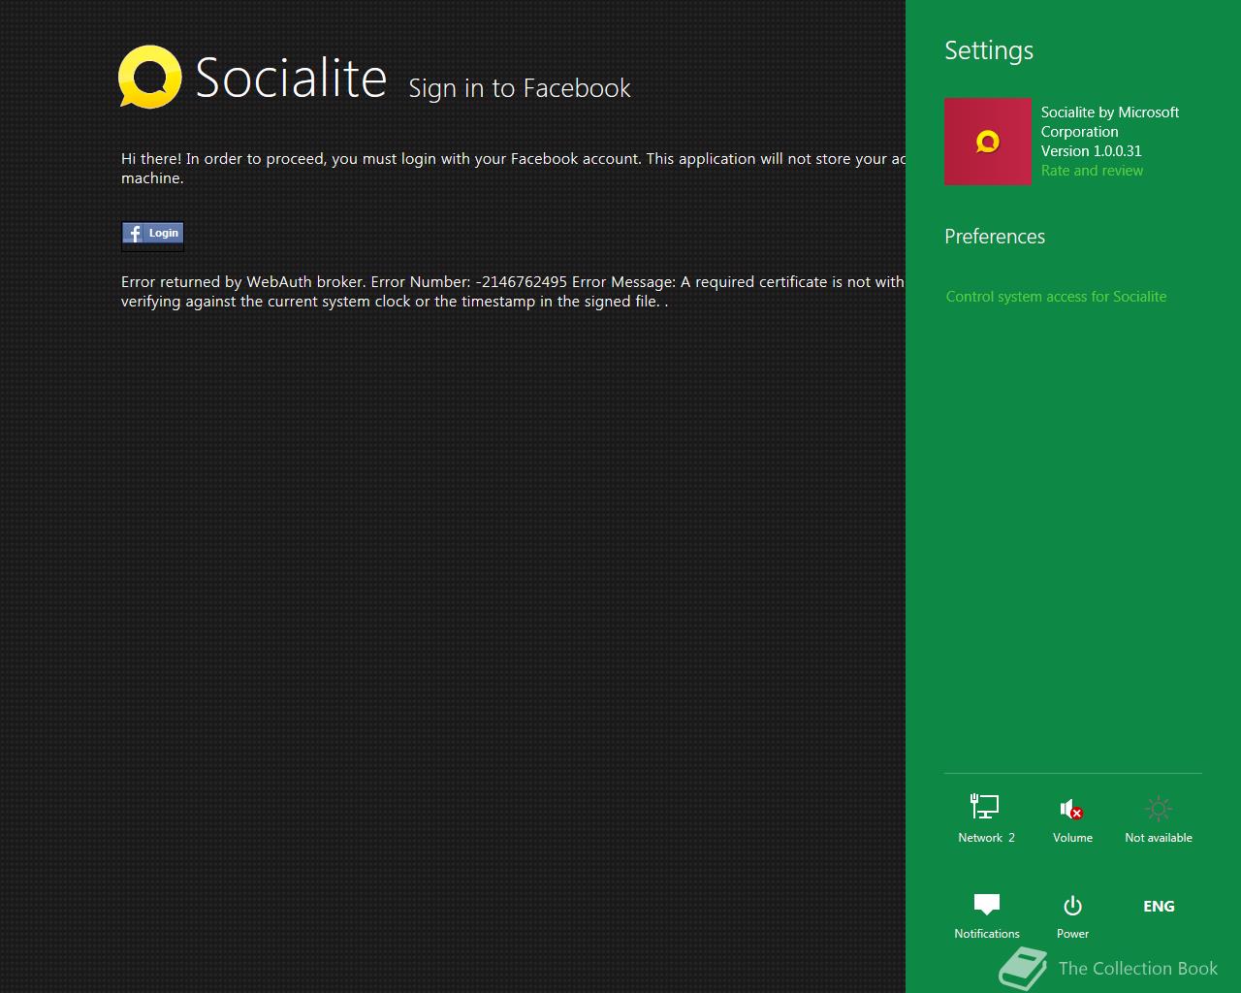Screen dimensions: 1241x993
Task: Open the Rate and review link
Action: [1092, 171]
